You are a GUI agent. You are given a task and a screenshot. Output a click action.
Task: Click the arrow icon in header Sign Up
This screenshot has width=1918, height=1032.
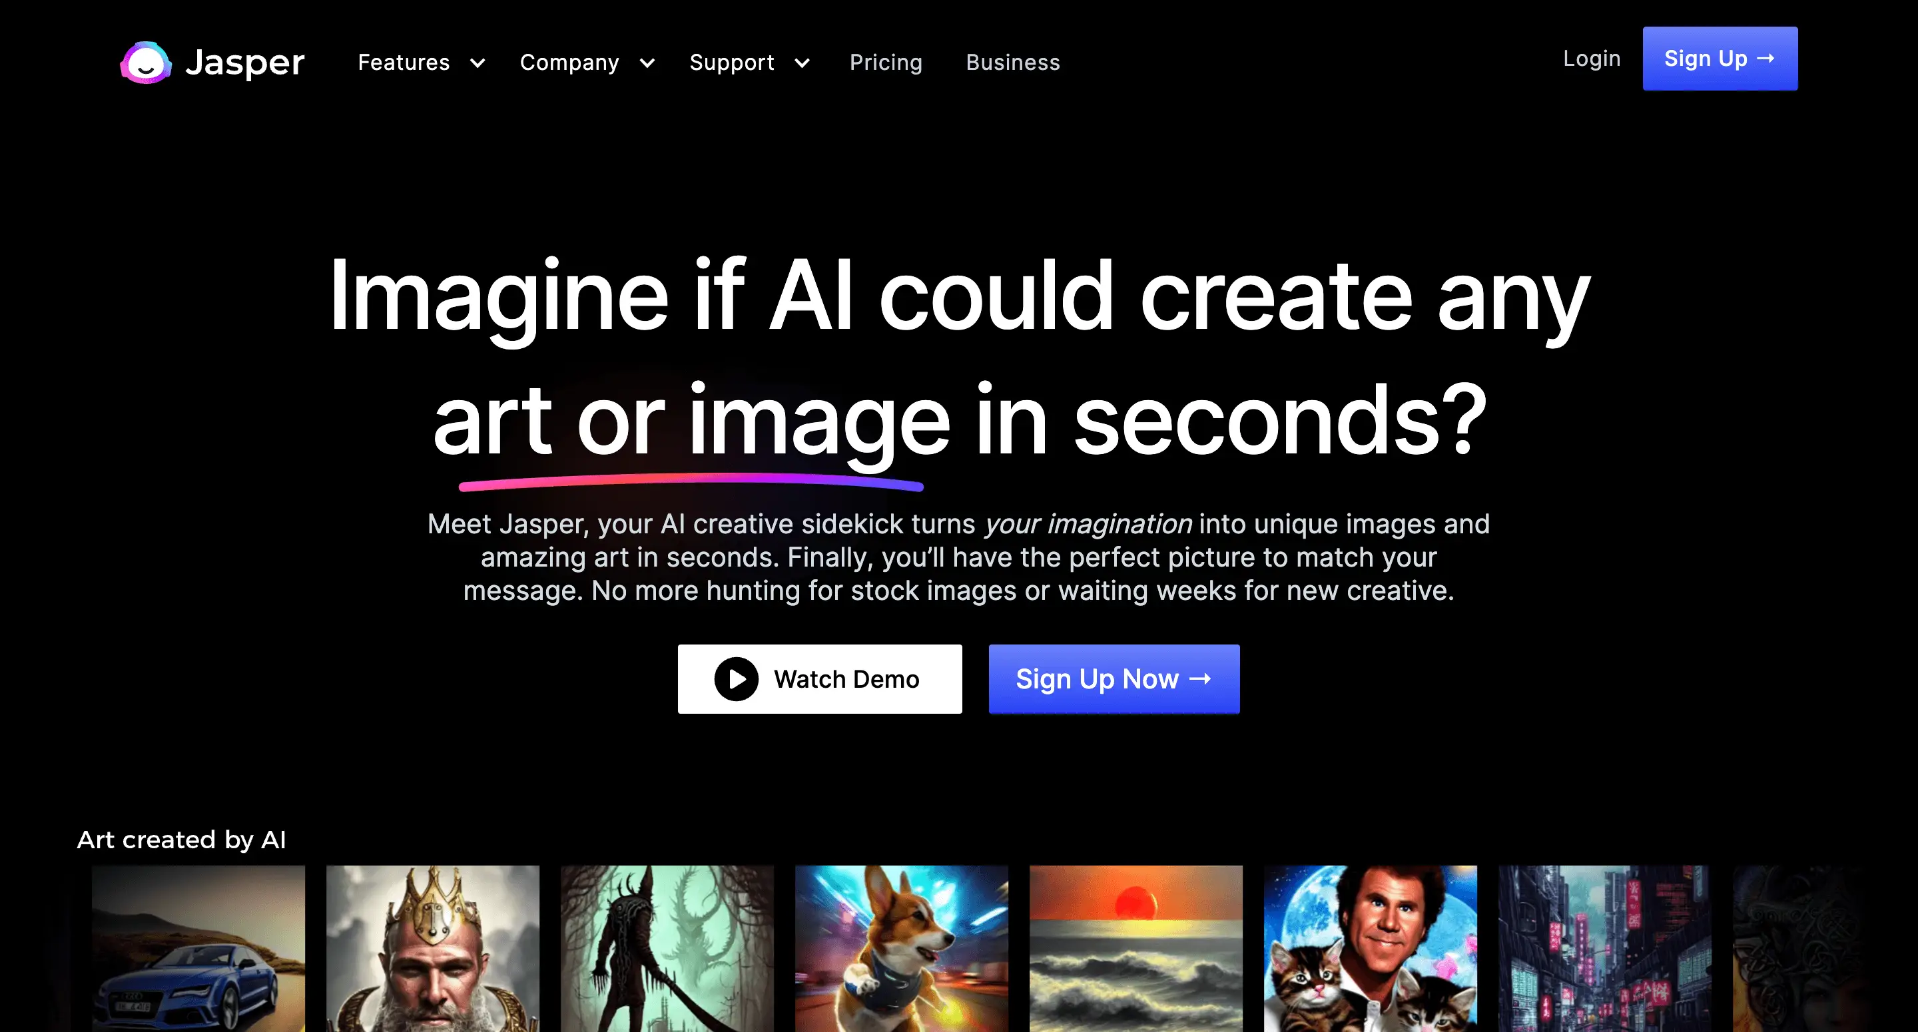coord(1765,58)
